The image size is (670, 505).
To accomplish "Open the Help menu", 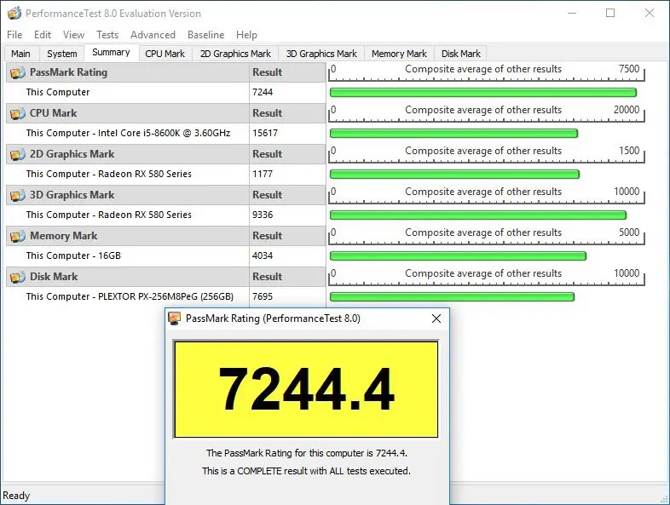I will 246,35.
